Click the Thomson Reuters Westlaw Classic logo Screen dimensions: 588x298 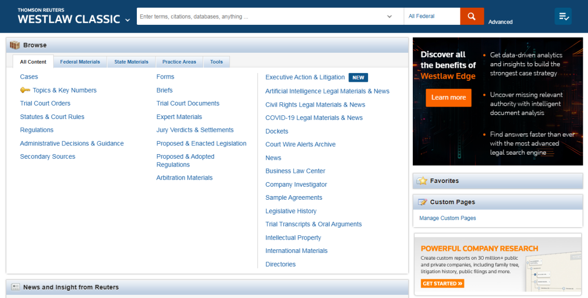[68, 16]
